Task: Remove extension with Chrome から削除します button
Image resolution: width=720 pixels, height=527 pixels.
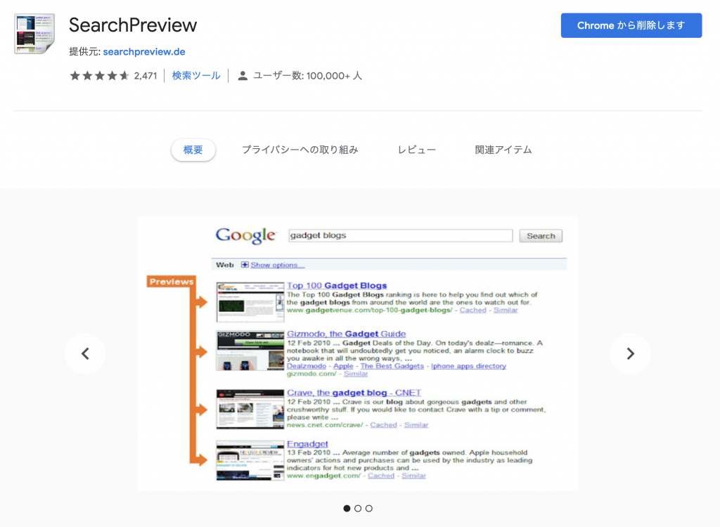Action: click(x=631, y=25)
